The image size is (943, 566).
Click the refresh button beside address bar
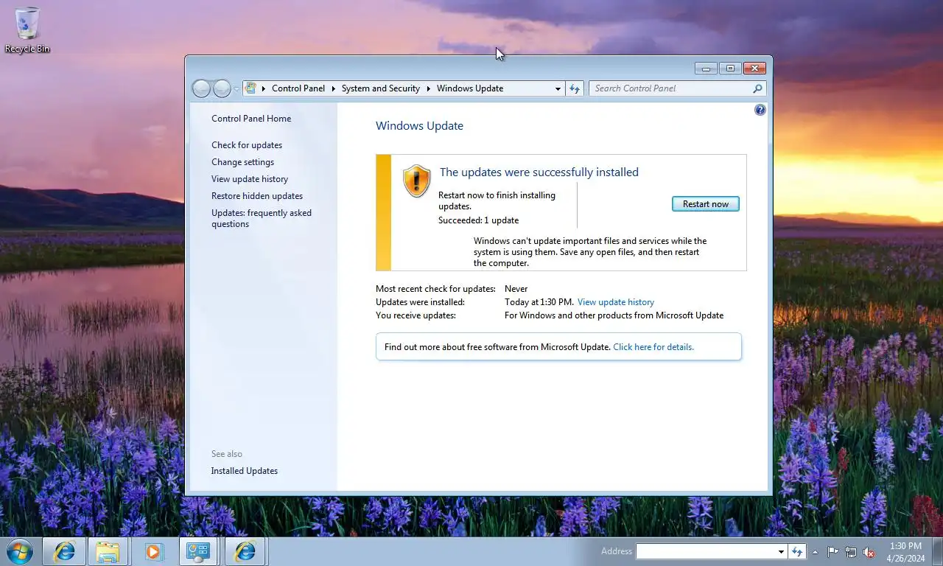[575, 88]
